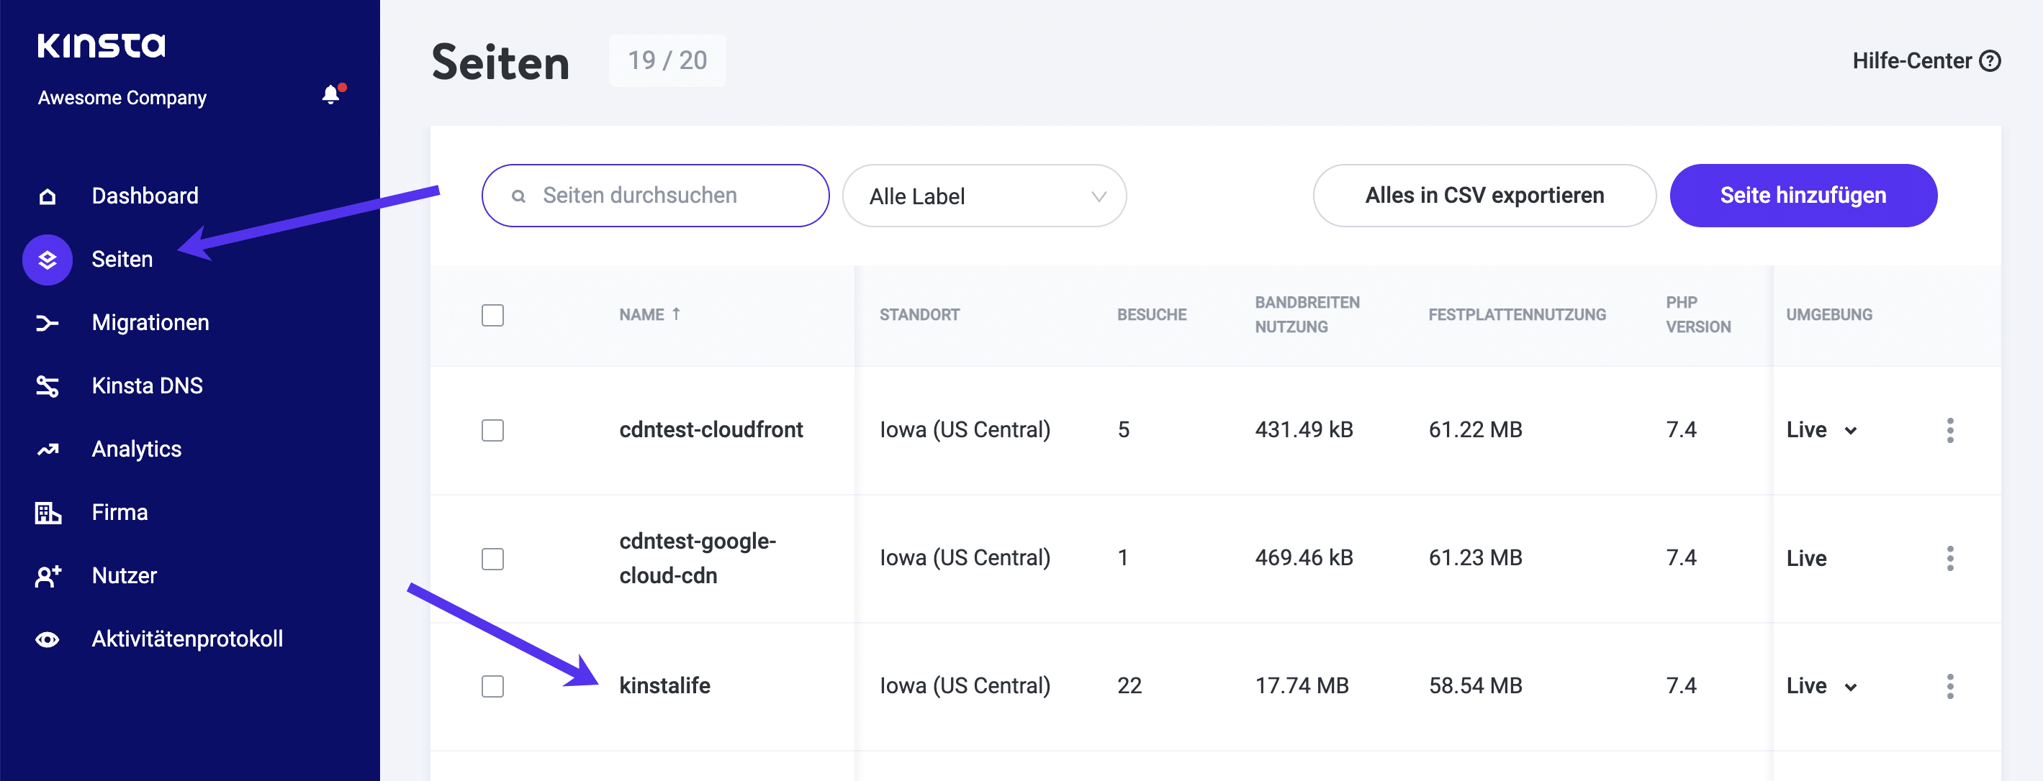Expand the Live environment dropdown for kinstalife
Image resolution: width=2043 pixels, height=781 pixels.
pos(1850,686)
